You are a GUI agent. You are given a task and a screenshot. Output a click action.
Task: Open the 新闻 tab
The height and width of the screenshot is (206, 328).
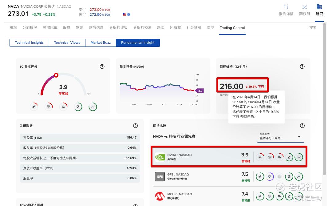click(x=161, y=28)
